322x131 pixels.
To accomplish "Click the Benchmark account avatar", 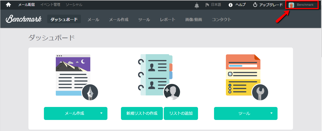I will point(291,5).
